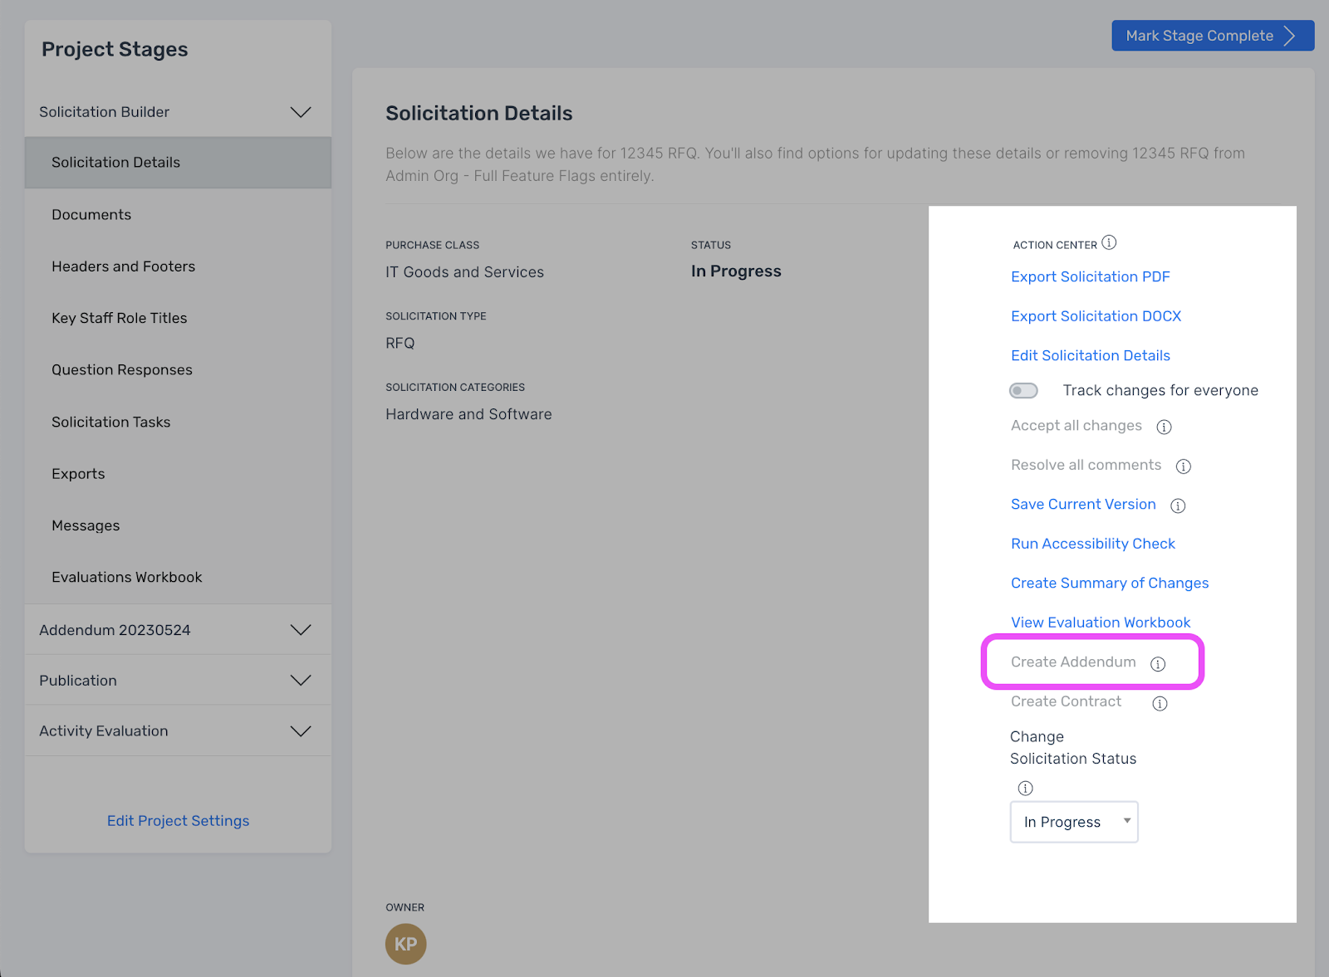Click View Evaluation Workbook link
1329x977 pixels.
1101,623
